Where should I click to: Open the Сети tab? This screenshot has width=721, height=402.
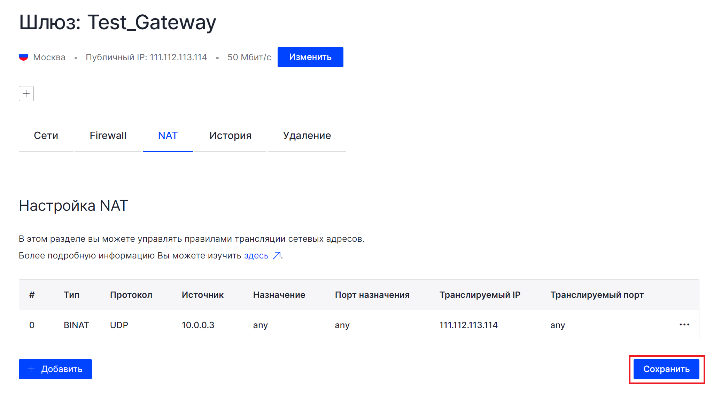click(x=46, y=136)
